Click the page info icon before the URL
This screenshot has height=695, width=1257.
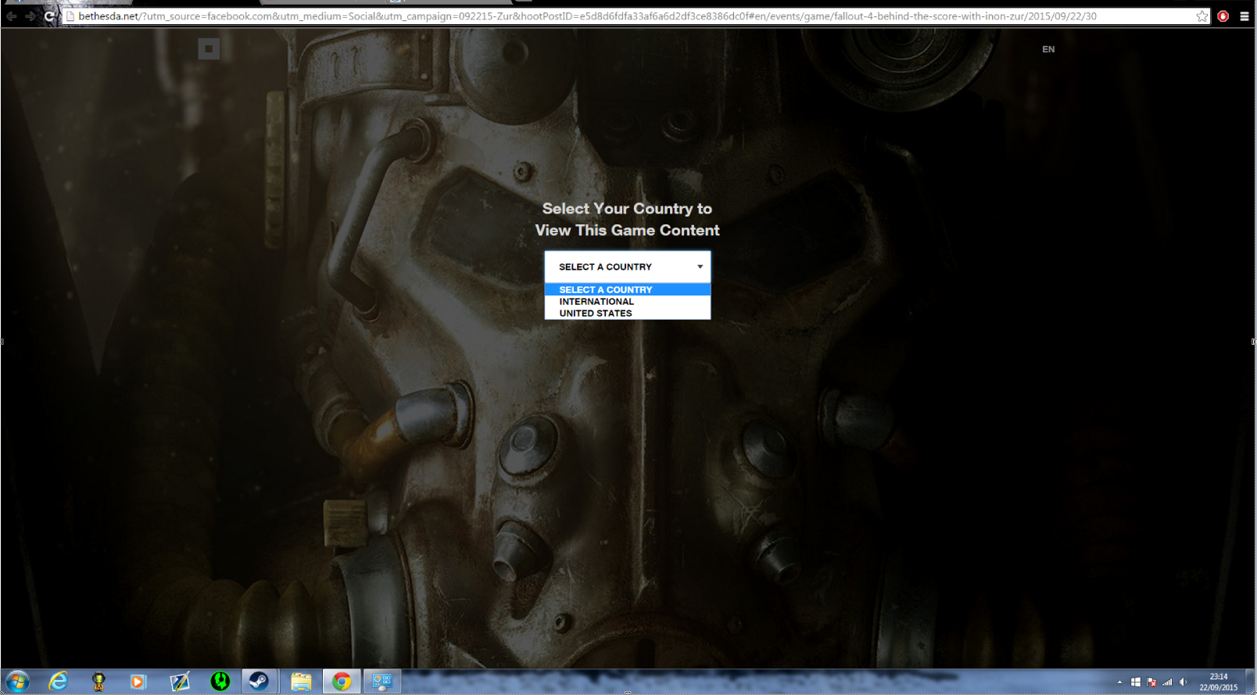[70, 16]
